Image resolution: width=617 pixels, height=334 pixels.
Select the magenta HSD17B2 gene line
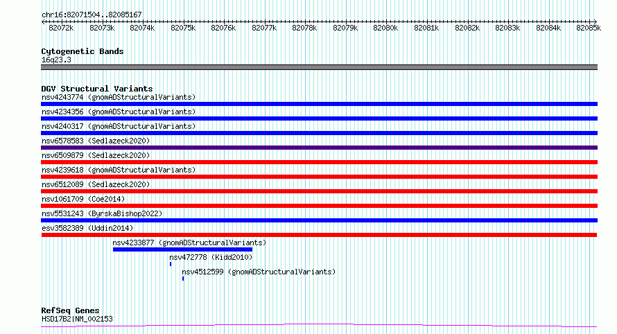pyautogui.click(x=319, y=326)
